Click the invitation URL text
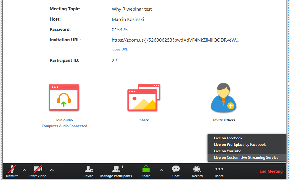The height and width of the screenshot is (180, 290). click(x=175, y=40)
